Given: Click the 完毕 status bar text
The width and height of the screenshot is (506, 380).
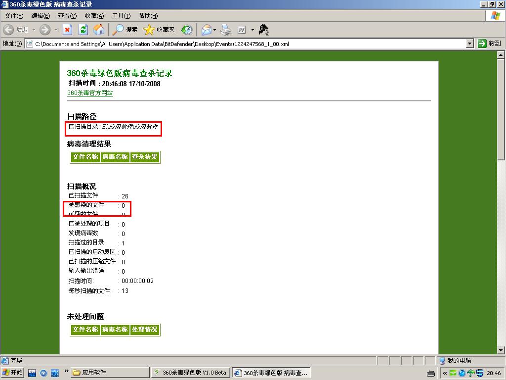Looking at the screenshot, I should point(16,360).
